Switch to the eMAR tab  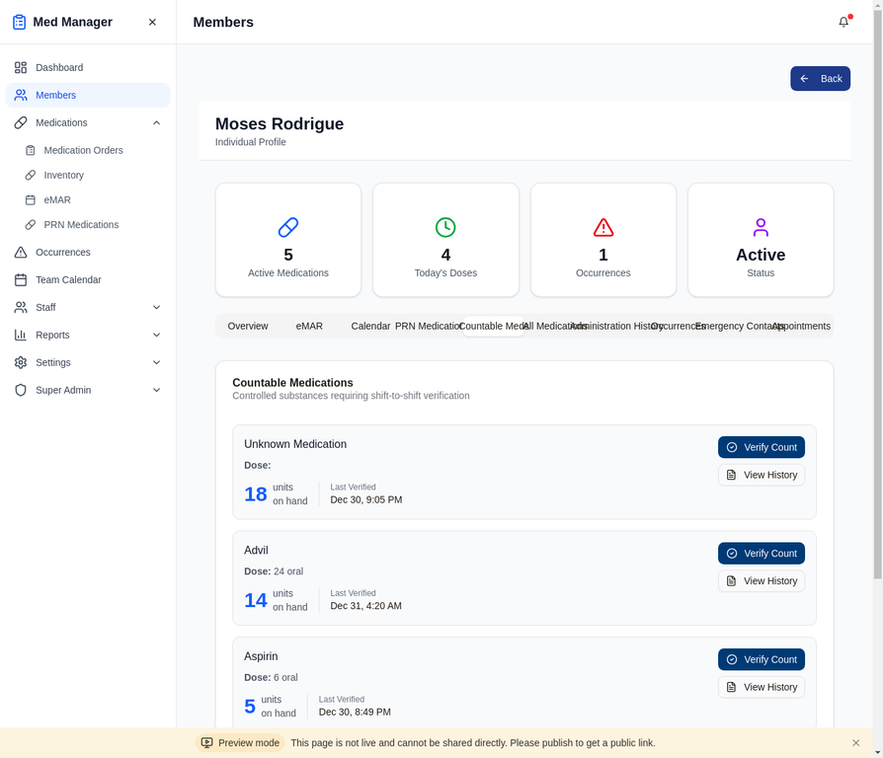pyautogui.click(x=309, y=326)
